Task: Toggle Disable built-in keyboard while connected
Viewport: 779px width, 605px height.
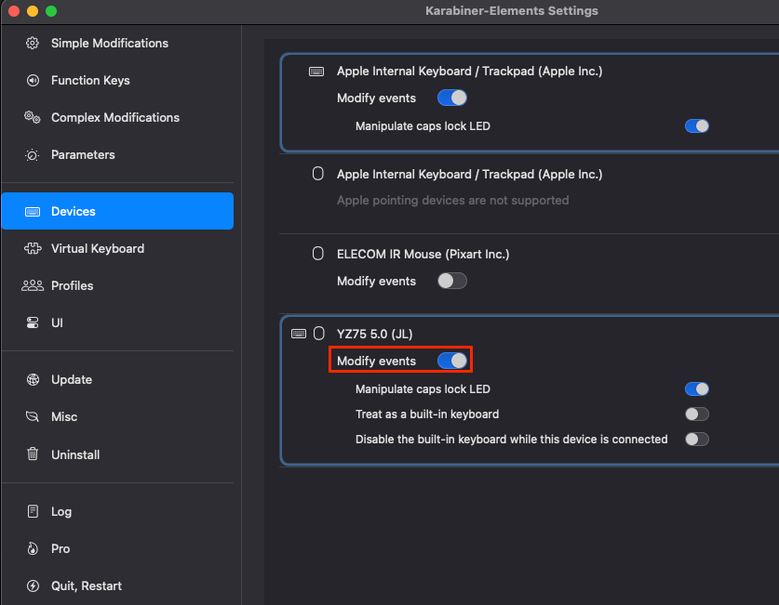Action: pos(696,439)
